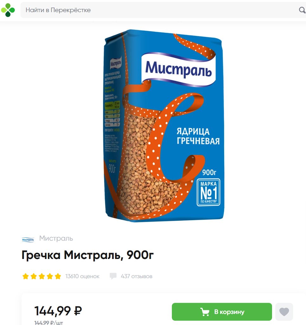The image size is (306, 325).
Task: Add product with 'В корзину' button
Action: tap(222, 312)
